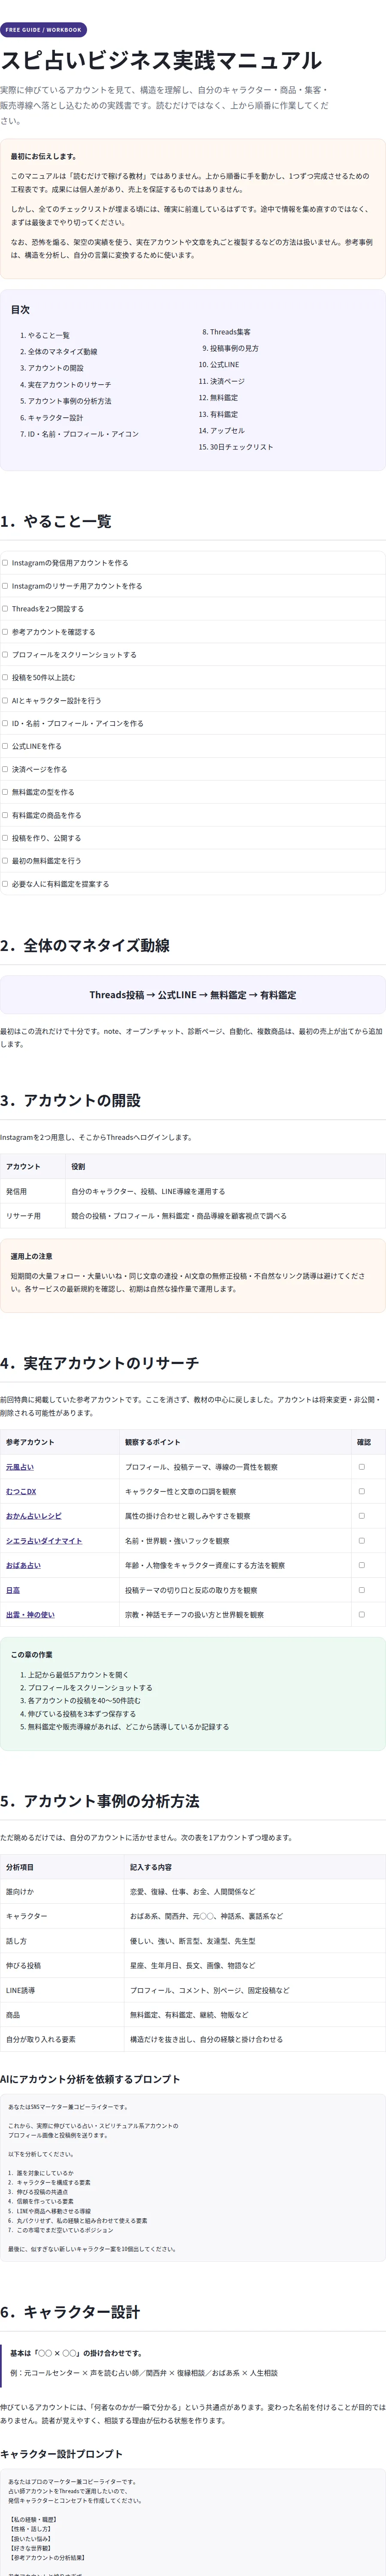The height and width of the screenshot is (2576, 386).
Task: Jump to 'アップセル' in contents
Action: coord(227,431)
